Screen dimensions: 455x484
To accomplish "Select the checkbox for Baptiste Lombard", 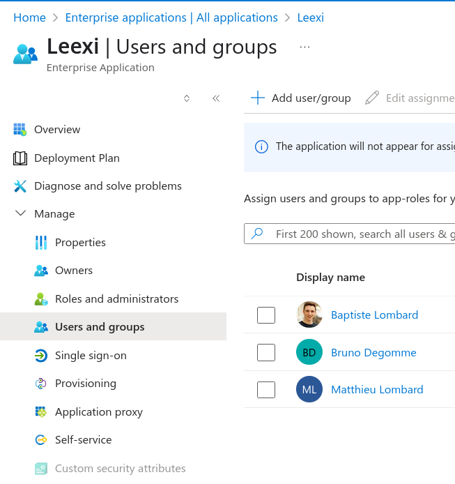I will click(x=266, y=315).
